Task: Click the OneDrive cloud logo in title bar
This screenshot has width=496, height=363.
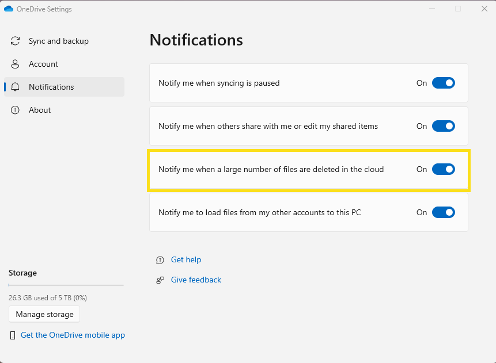Action: (x=9, y=9)
